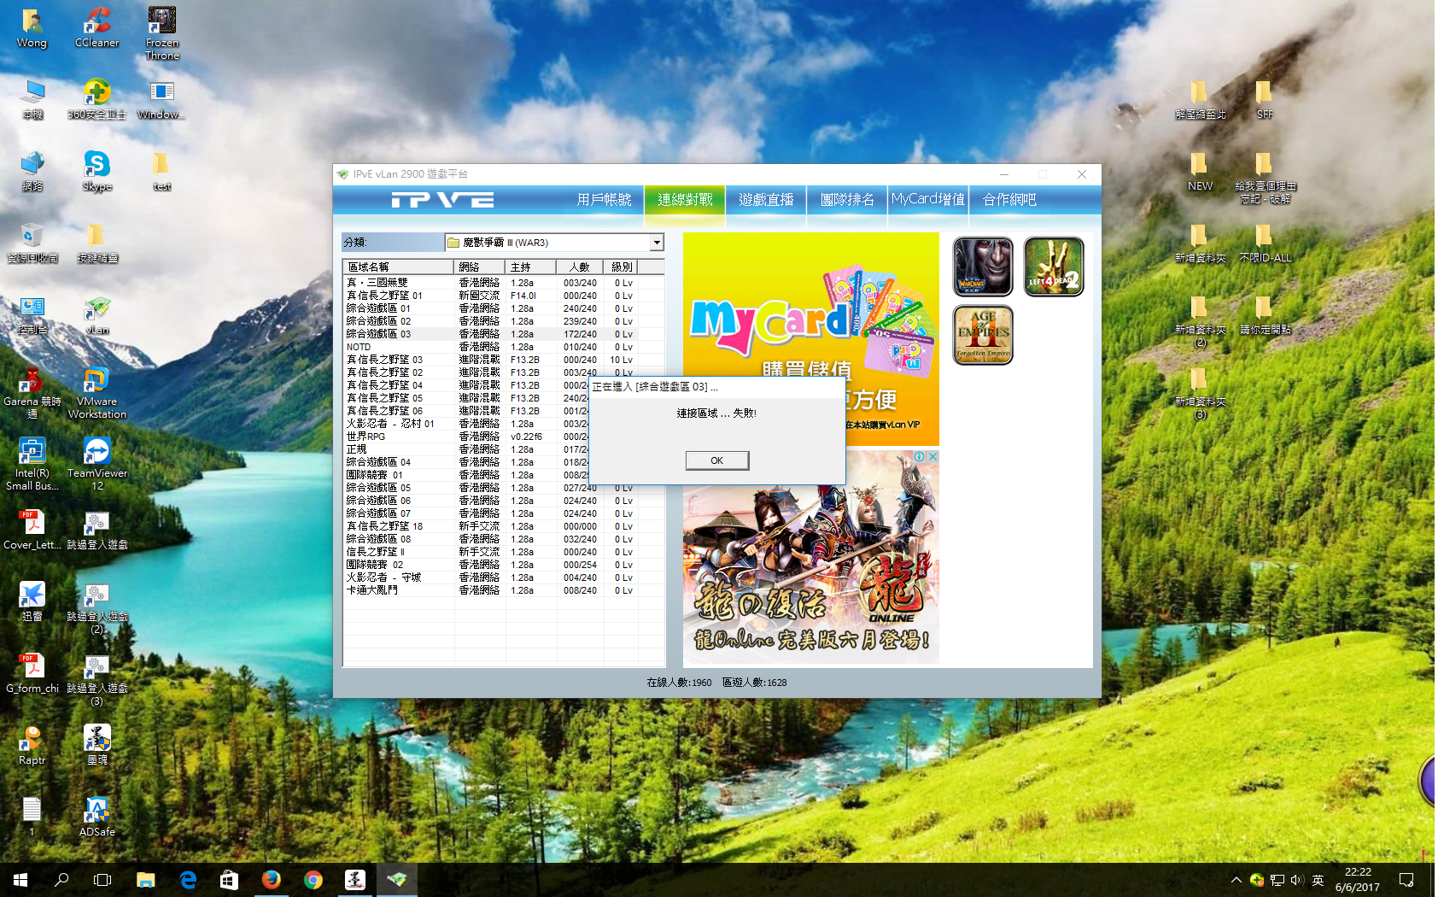Open the 新增資料夾 (2) desktop folder

pyautogui.click(x=1200, y=321)
